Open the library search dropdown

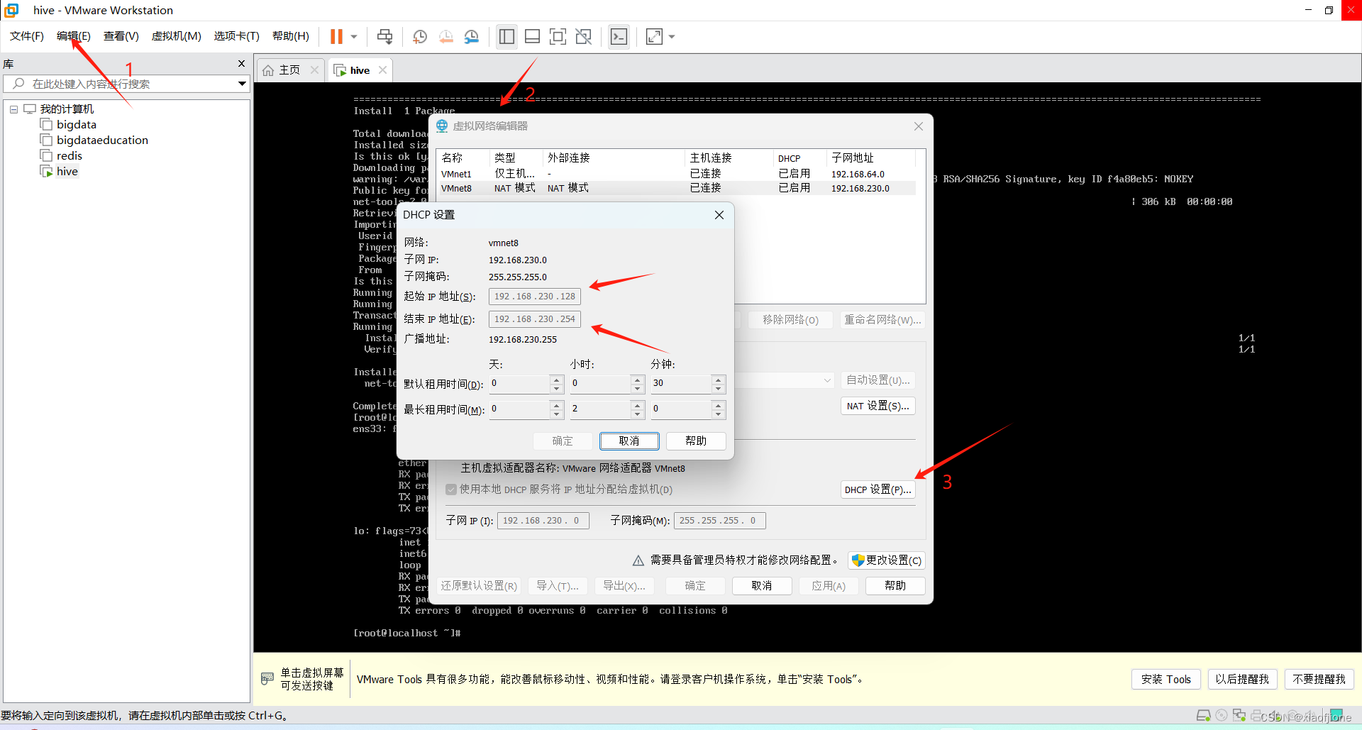(x=242, y=83)
